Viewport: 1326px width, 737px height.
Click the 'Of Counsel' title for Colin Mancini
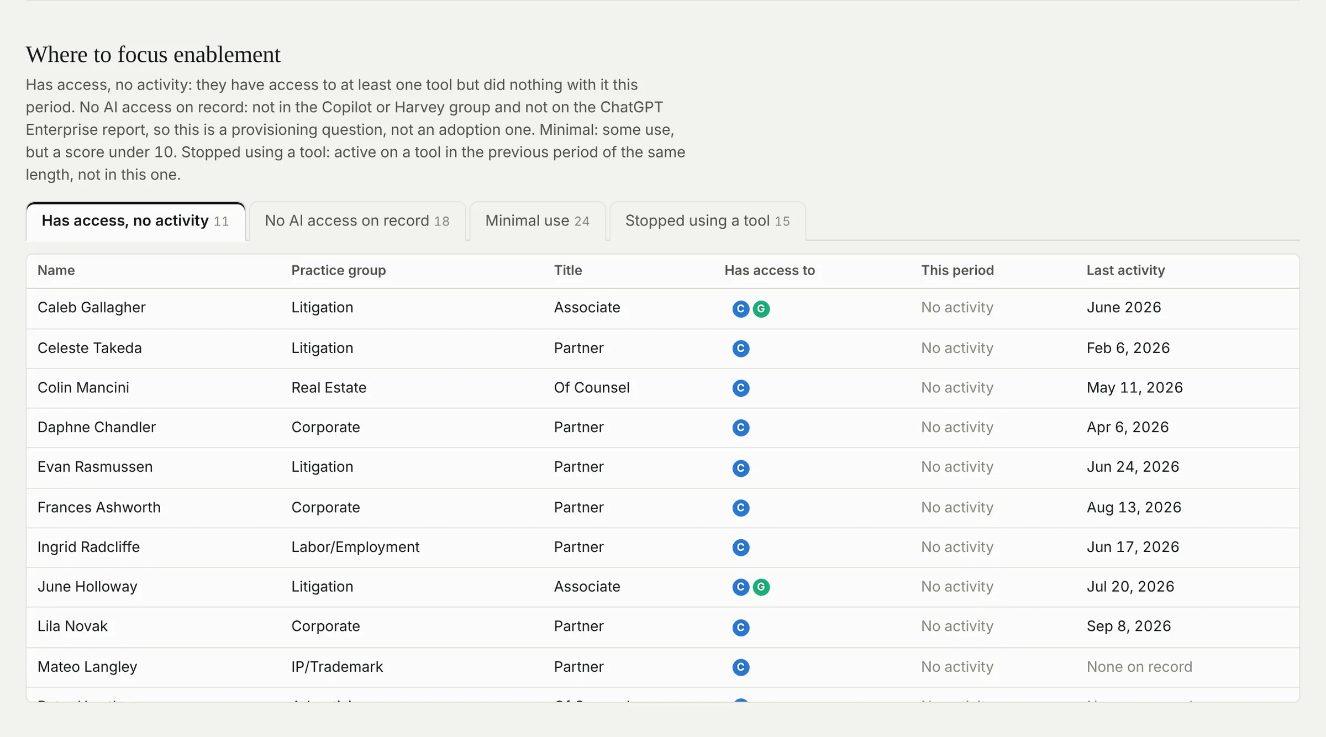(x=592, y=387)
